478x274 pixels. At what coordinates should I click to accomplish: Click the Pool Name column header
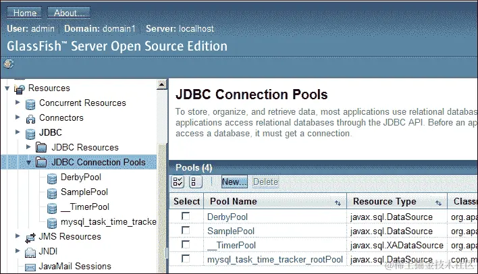click(x=233, y=202)
